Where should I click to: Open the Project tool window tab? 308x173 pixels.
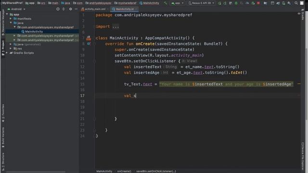[3, 48]
